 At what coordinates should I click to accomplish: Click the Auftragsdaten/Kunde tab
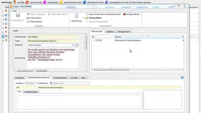point(25,71)
